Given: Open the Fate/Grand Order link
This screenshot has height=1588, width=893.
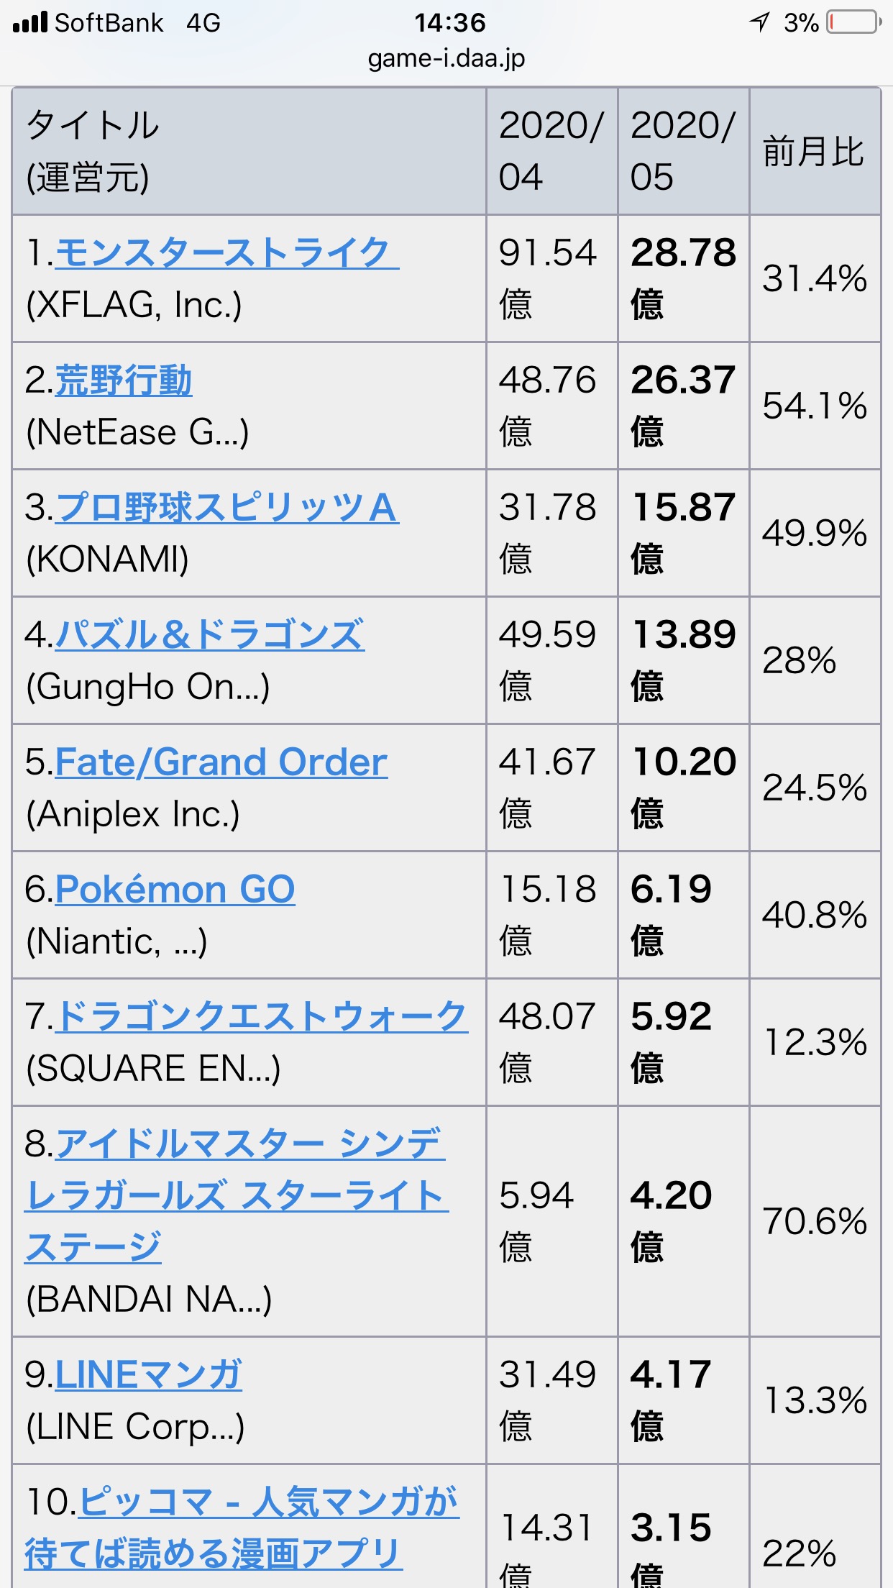Looking at the screenshot, I should [221, 762].
